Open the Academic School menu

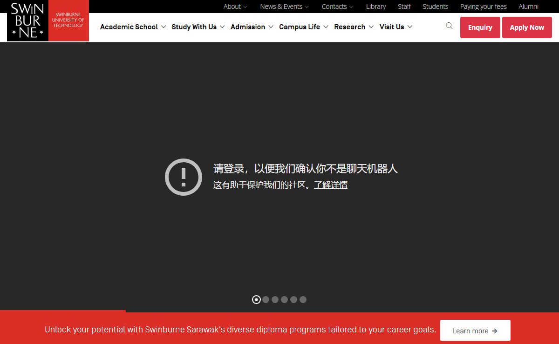click(133, 27)
